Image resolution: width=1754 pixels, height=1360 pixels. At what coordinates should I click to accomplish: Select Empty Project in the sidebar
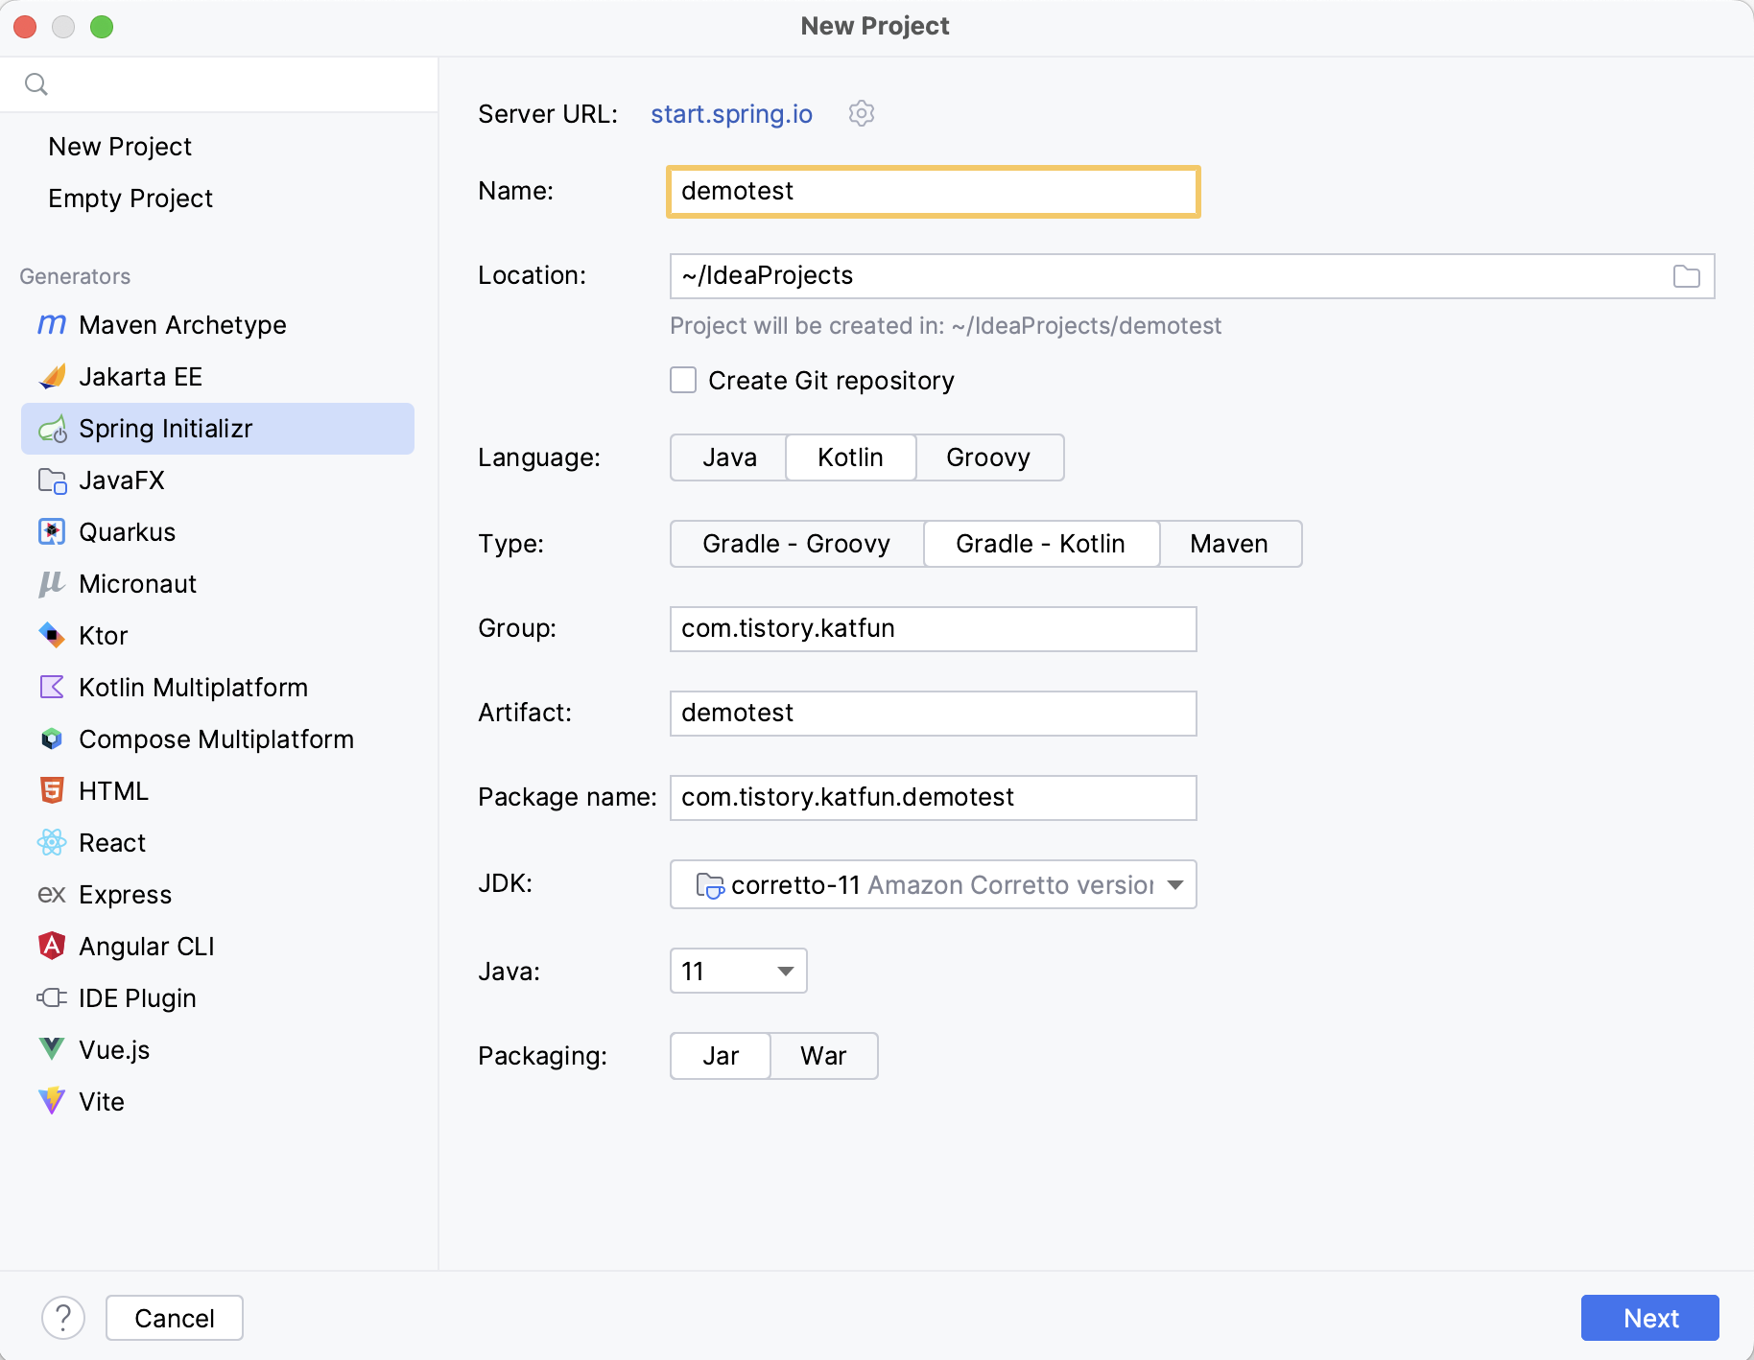coord(130,199)
